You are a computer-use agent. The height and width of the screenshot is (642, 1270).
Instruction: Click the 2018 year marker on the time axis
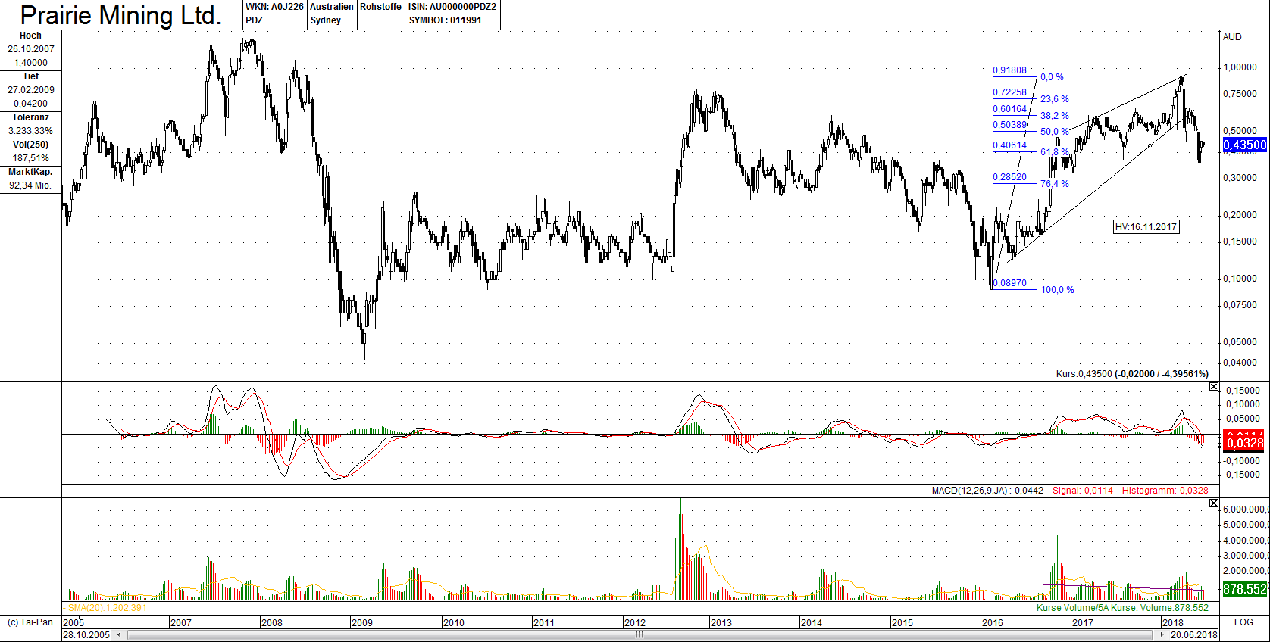click(1172, 623)
